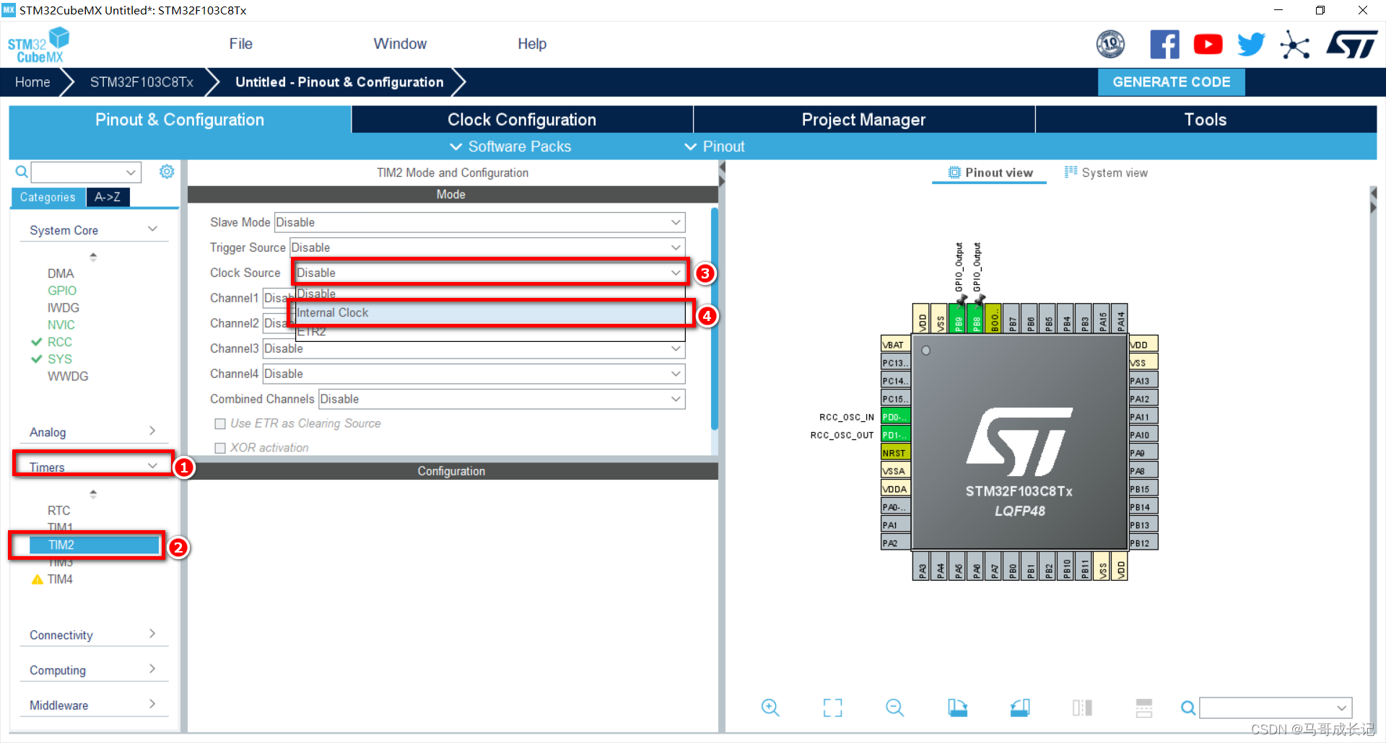Open the Clock Source dropdown
The image size is (1386, 743).
point(490,273)
